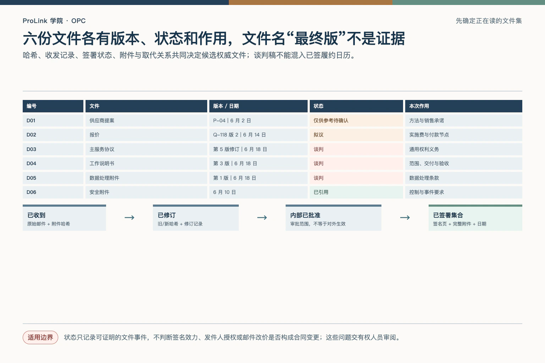Click the 编号 column header
The height and width of the screenshot is (363, 545).
[x=53, y=106]
